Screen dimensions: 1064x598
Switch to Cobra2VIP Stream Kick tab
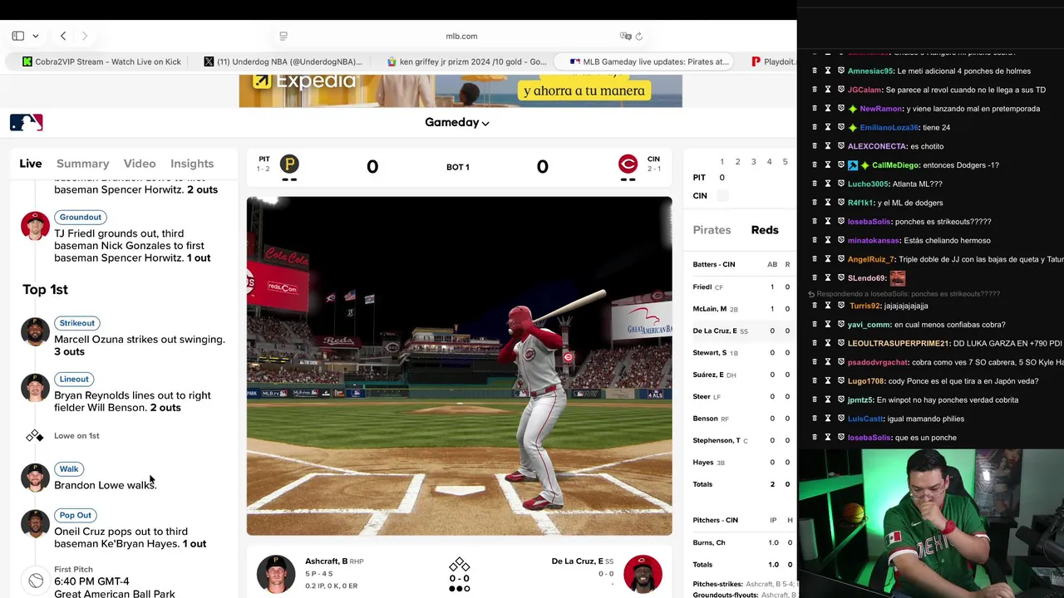[101, 61]
